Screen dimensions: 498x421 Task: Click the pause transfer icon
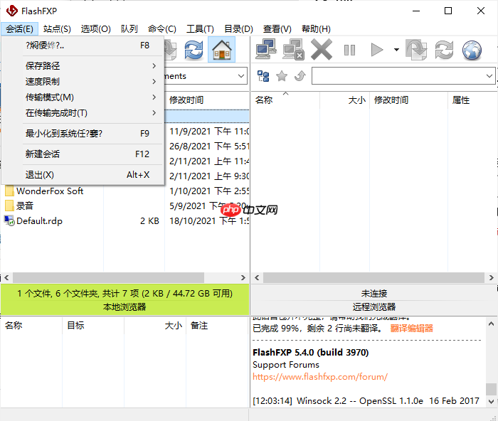(349, 50)
